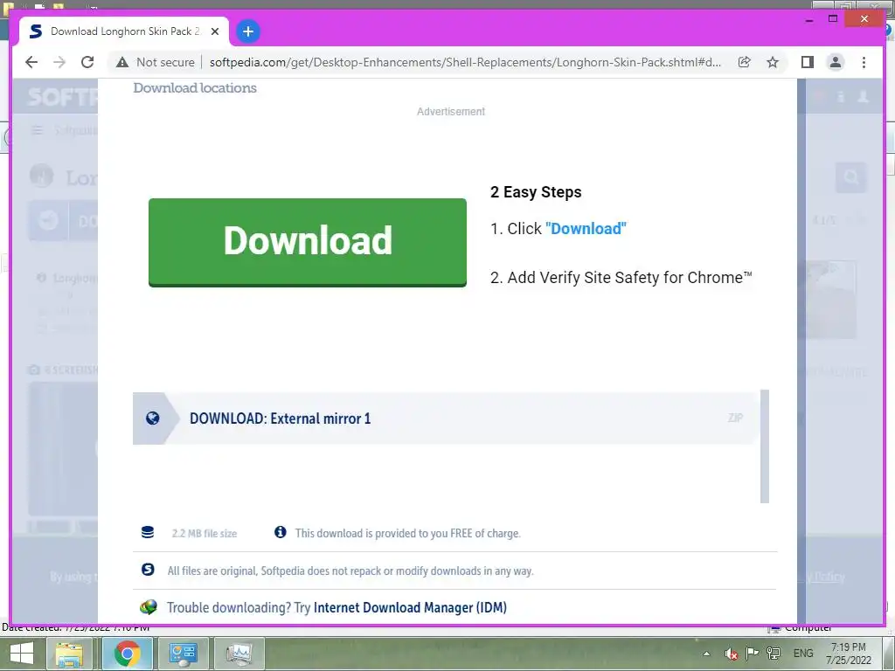Select the Download Longhorn Skin Pack tab
The image size is (895, 671).
(x=124, y=31)
